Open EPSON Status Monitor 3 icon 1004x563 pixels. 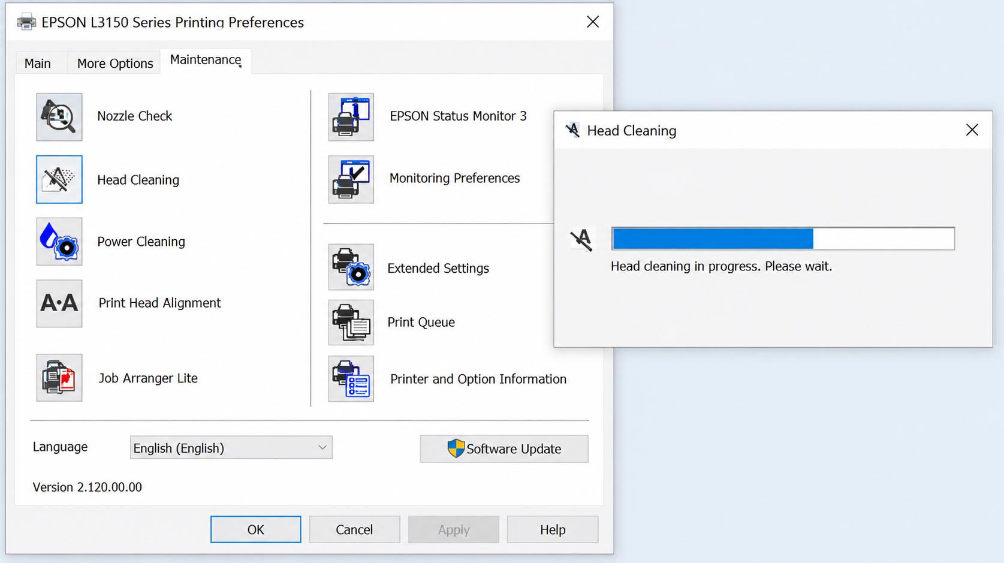coord(351,117)
